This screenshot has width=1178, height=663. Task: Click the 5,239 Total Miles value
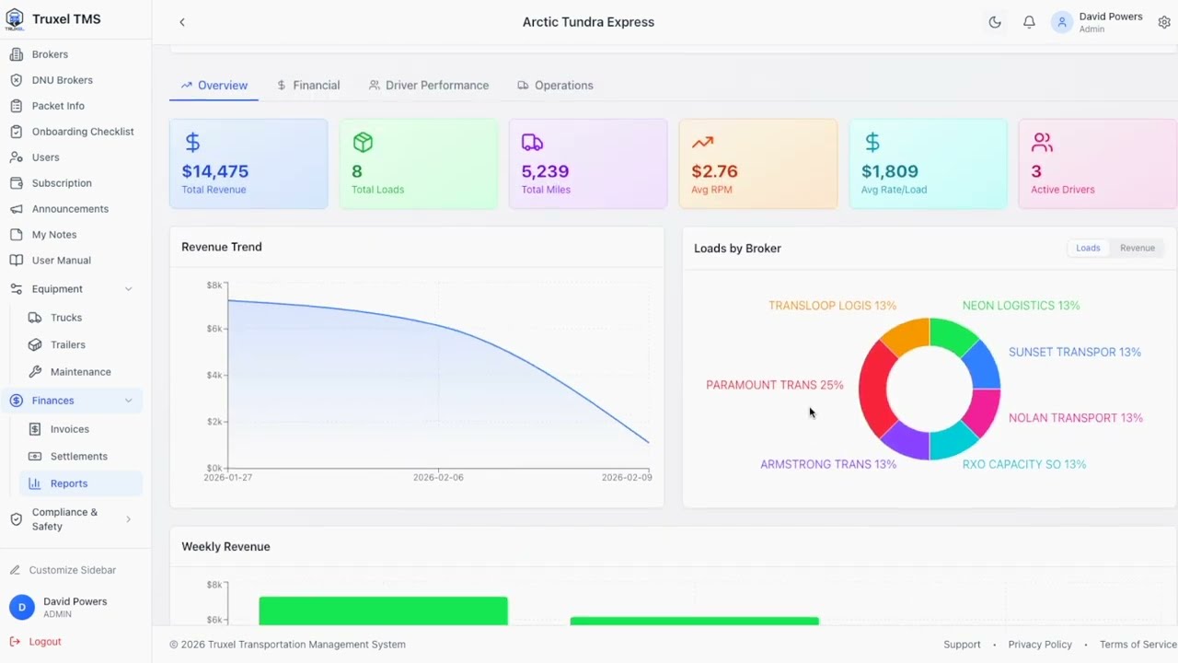point(545,171)
